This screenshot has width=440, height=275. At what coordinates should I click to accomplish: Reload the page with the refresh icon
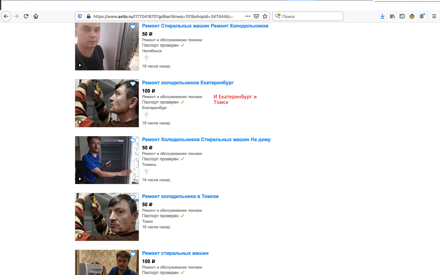[x=26, y=16]
